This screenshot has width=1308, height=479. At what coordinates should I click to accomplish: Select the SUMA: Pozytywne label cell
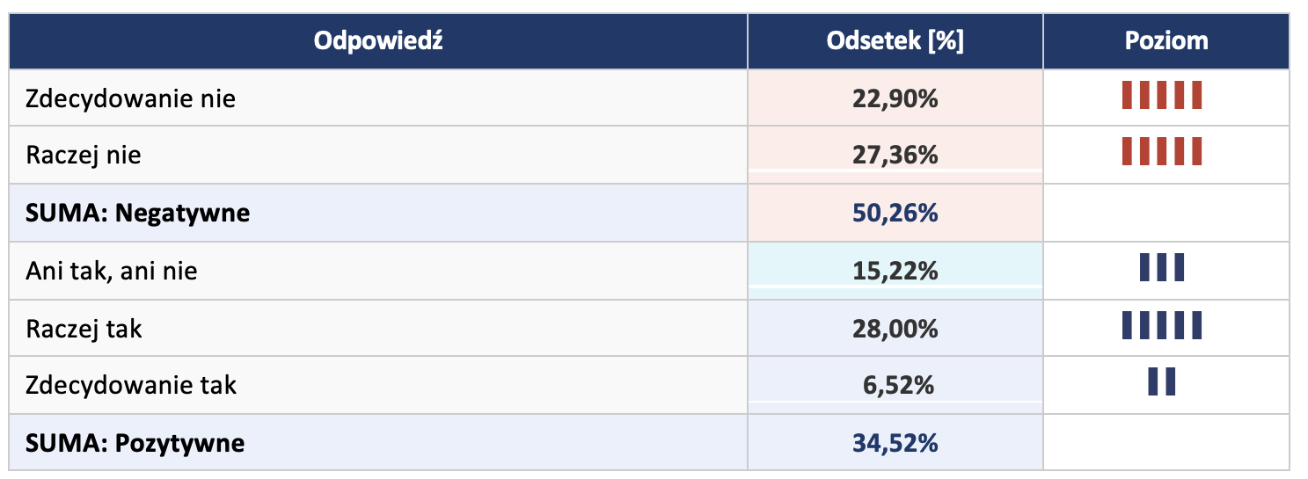[135, 443]
